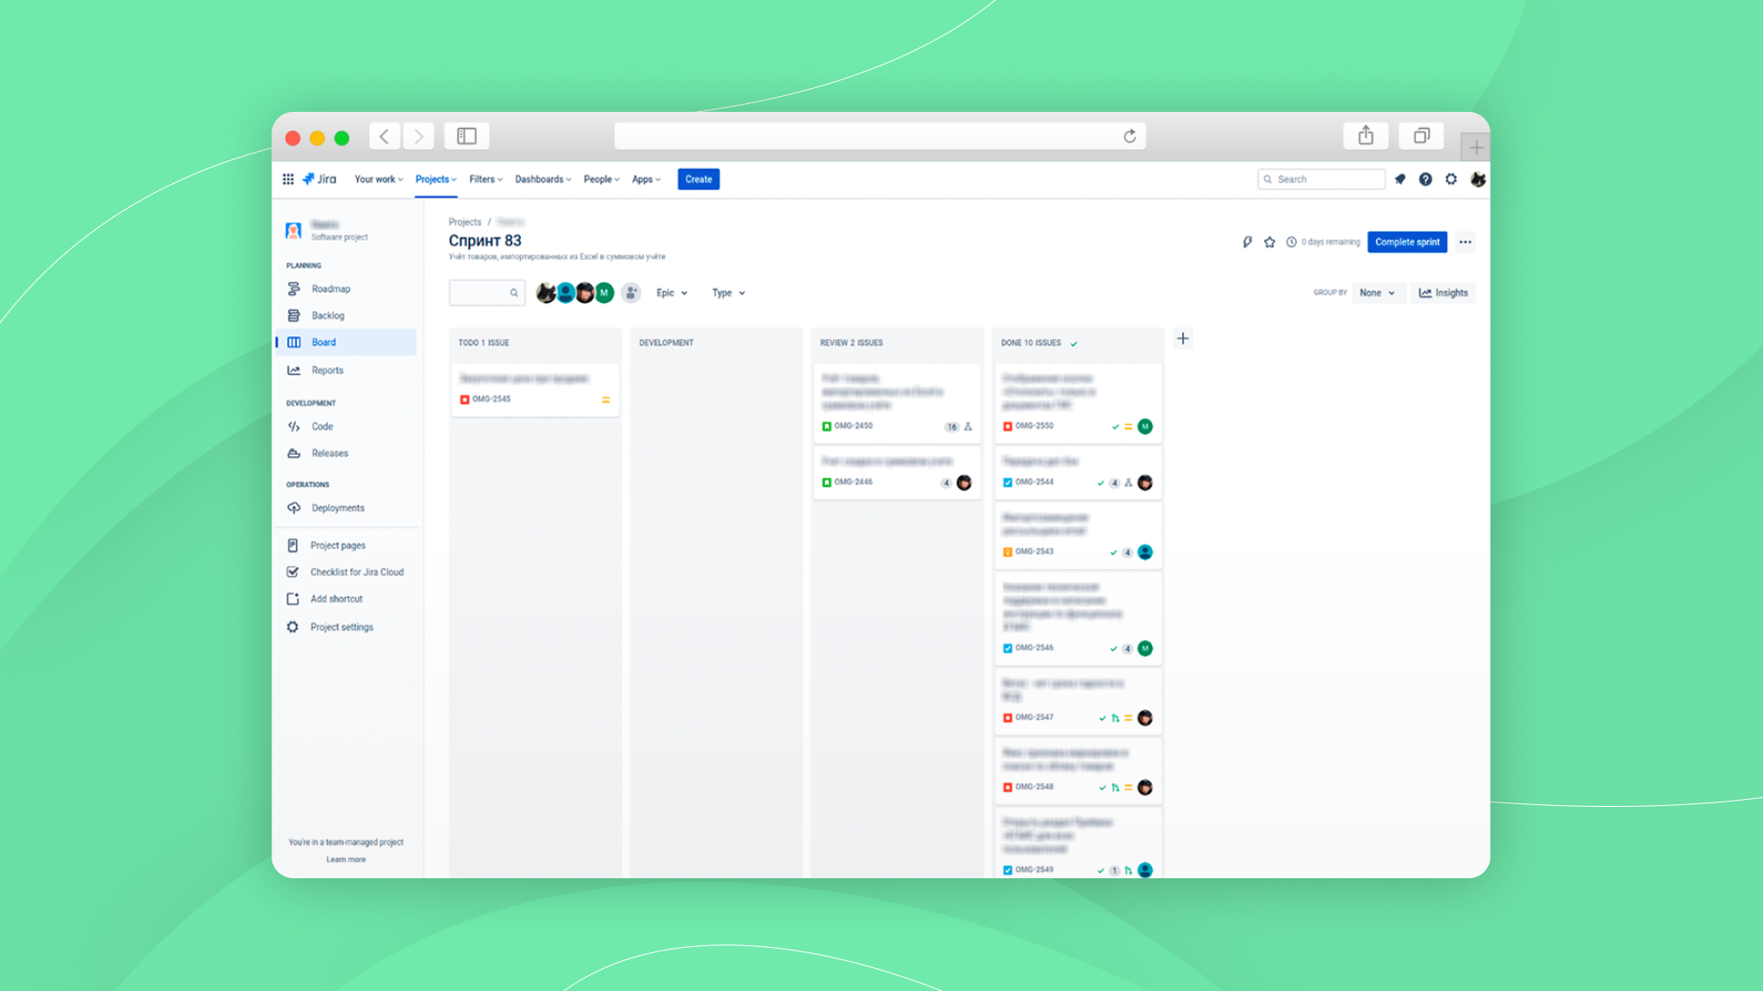
Task: Open Deployments section
Action: (335, 507)
